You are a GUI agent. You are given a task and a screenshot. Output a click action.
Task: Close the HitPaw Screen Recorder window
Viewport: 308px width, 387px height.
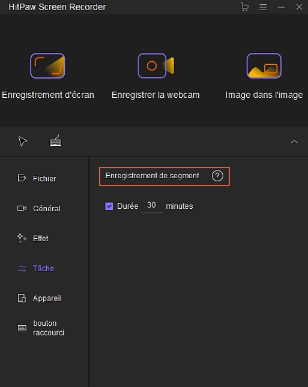tap(299, 7)
